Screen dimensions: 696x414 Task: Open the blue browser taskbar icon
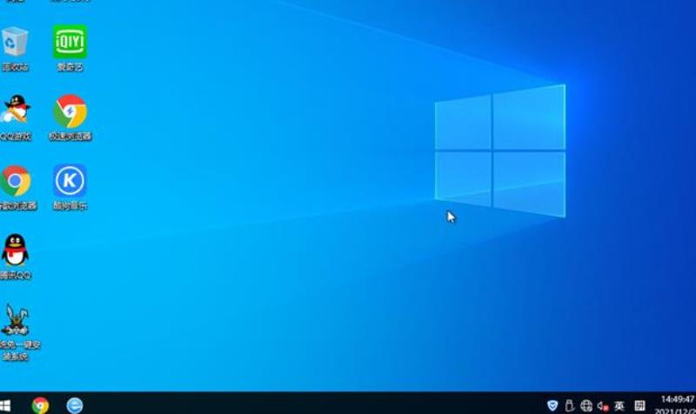click(75, 405)
